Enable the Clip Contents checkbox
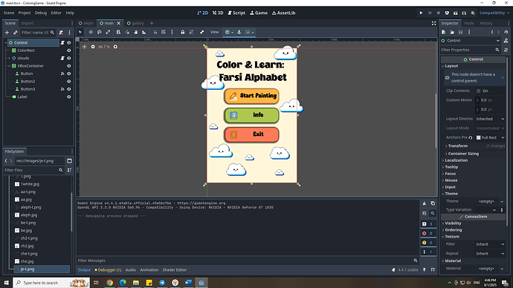 tap(479, 91)
